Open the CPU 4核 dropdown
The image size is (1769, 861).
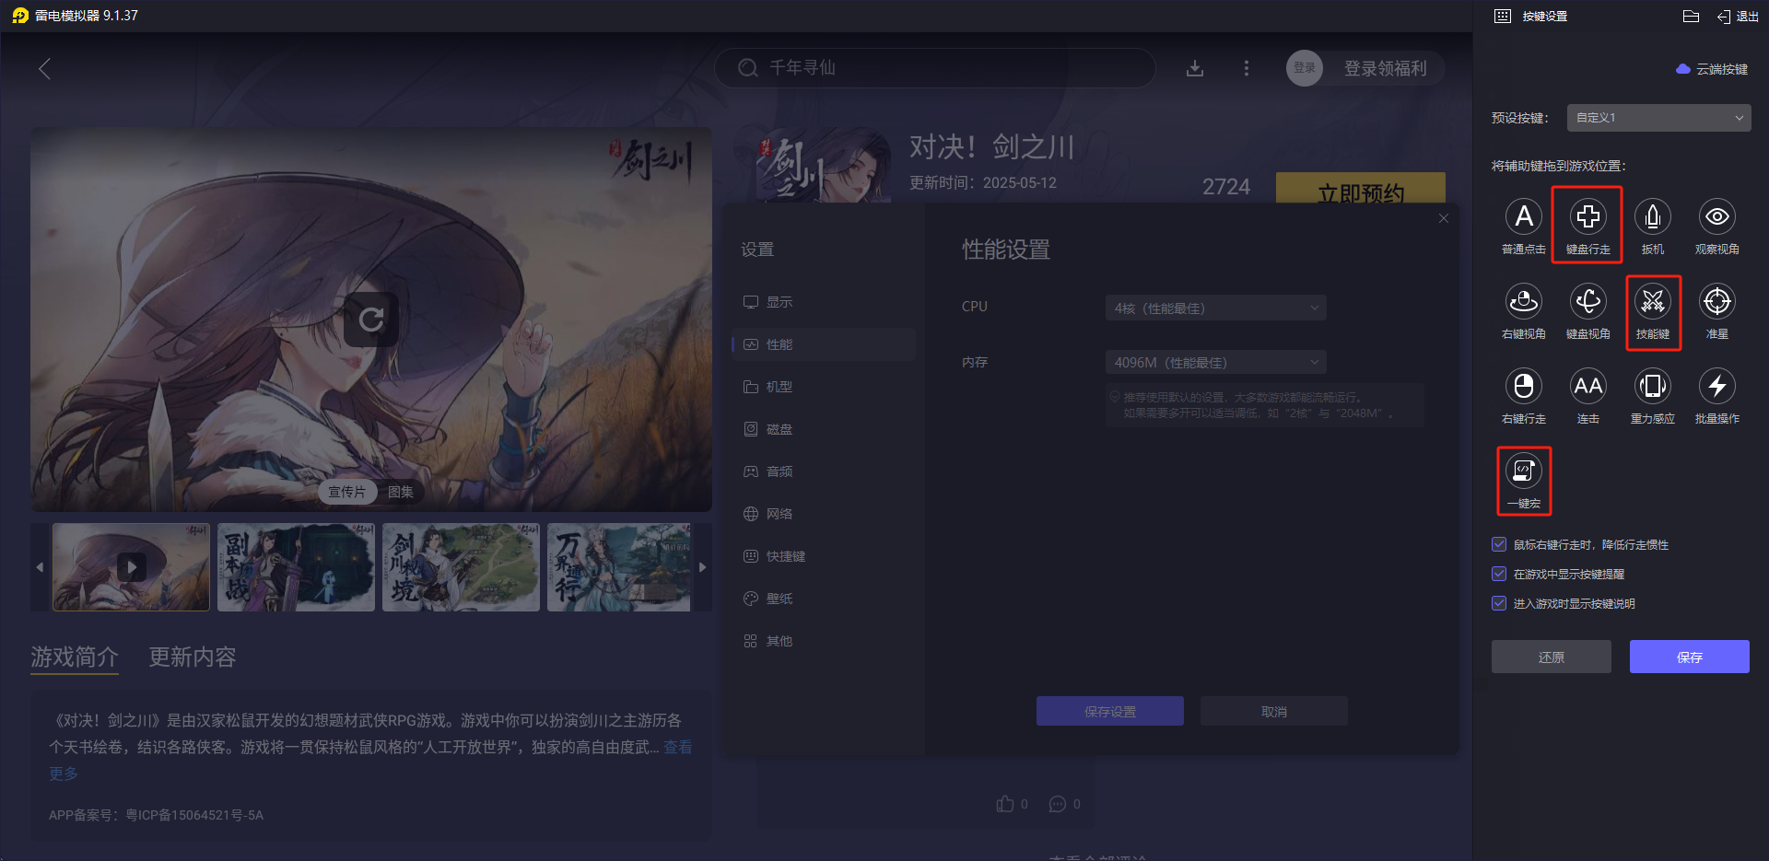point(1215,308)
